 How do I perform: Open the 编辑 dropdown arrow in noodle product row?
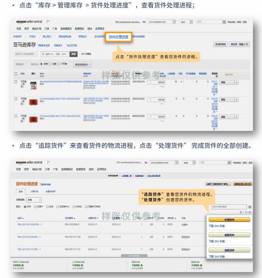pos(236,82)
